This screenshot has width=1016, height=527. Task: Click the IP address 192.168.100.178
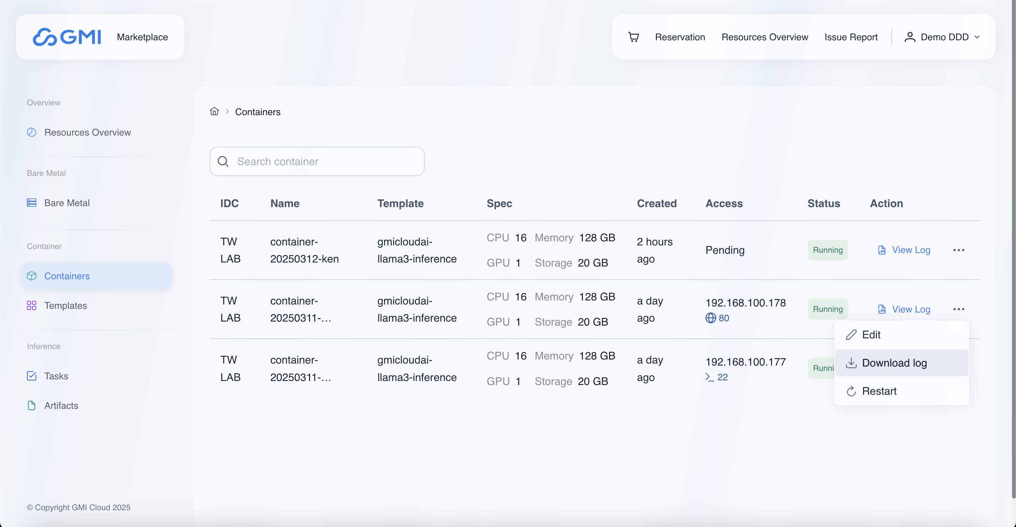click(746, 303)
